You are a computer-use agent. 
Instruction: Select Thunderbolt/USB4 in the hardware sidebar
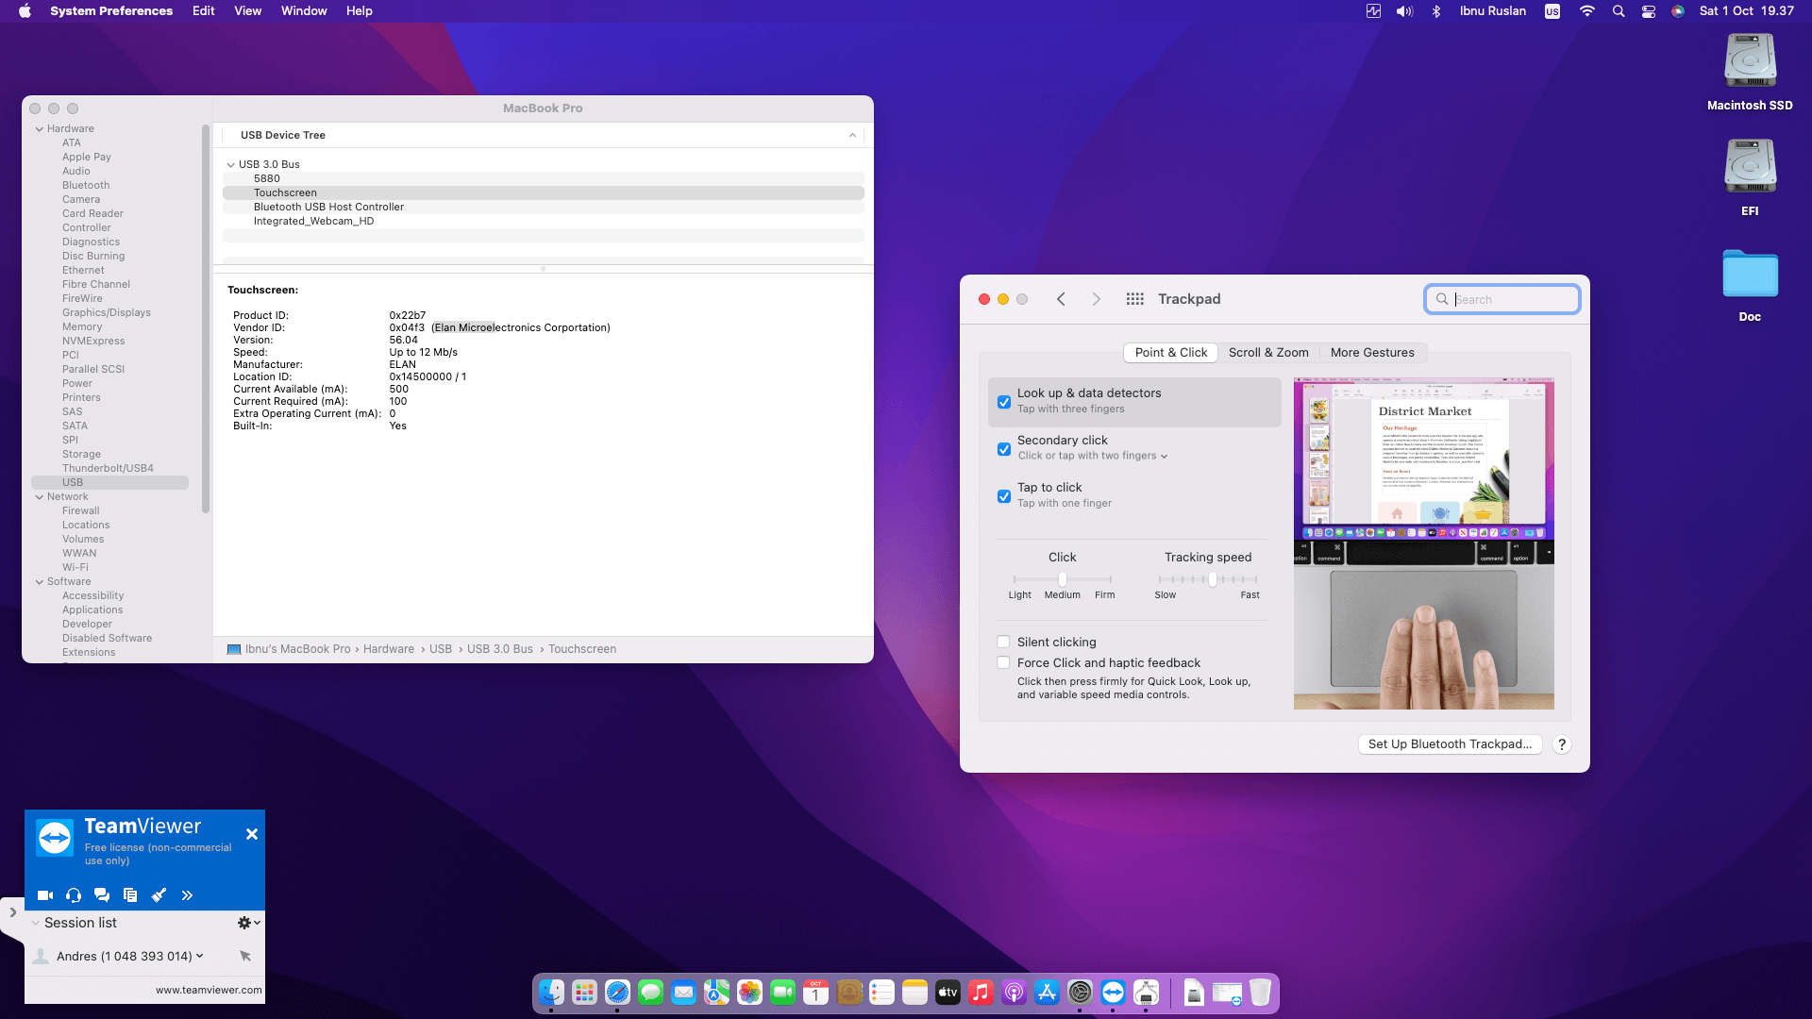coord(108,468)
